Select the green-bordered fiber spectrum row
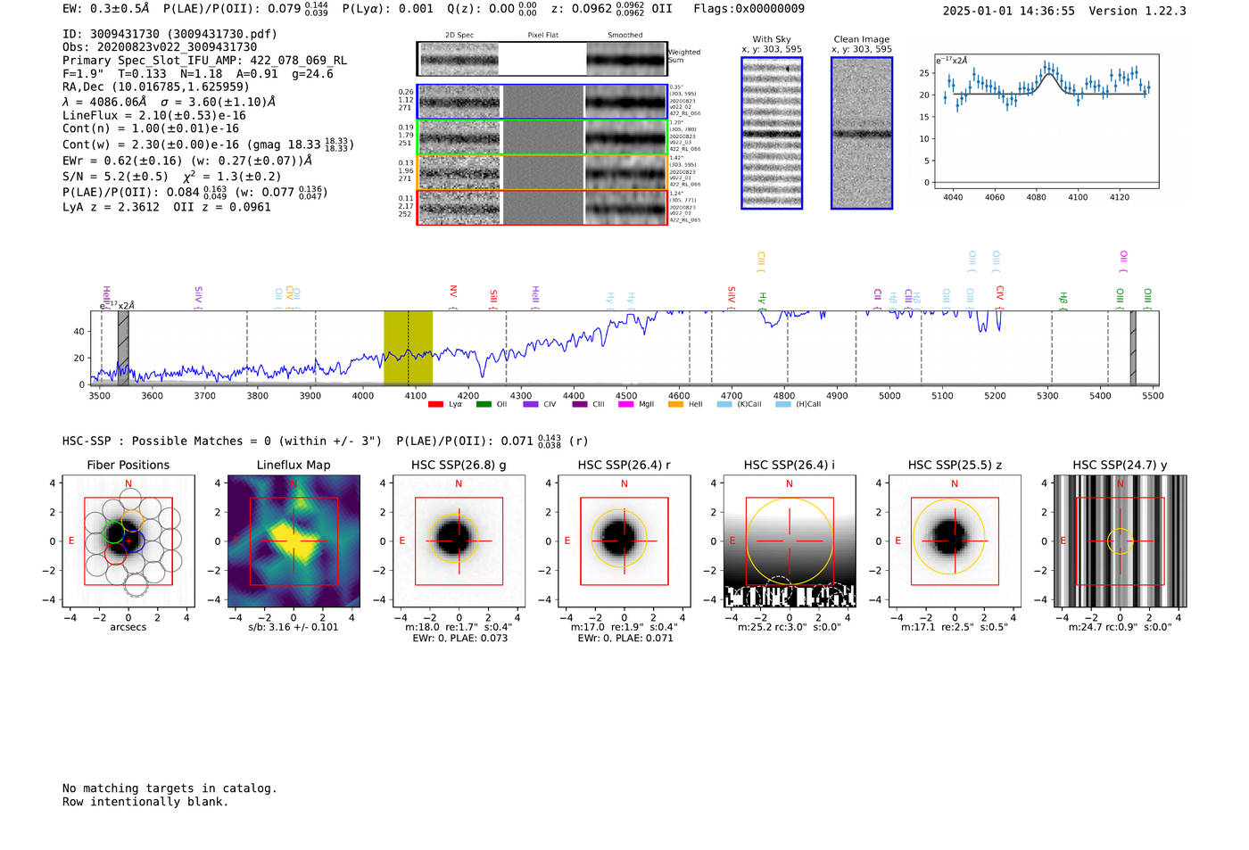1249x850 pixels. pos(542,137)
